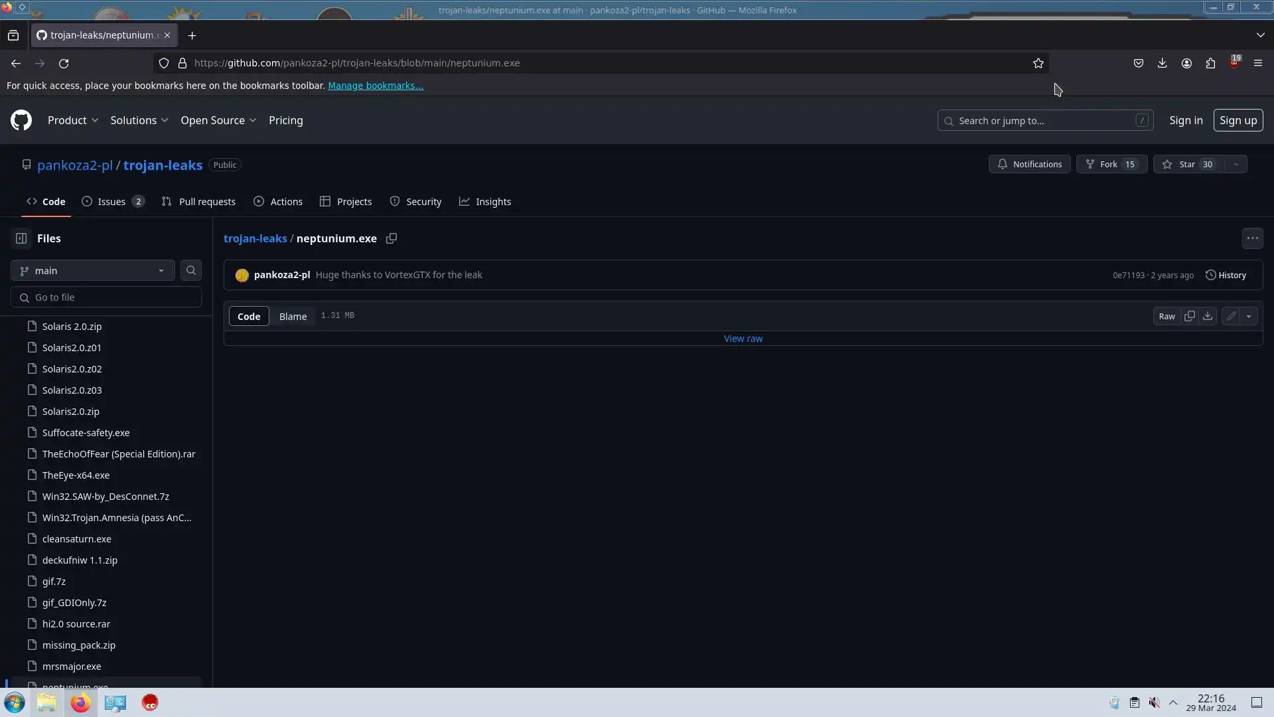Expand the Product navigation menu

coord(73,120)
